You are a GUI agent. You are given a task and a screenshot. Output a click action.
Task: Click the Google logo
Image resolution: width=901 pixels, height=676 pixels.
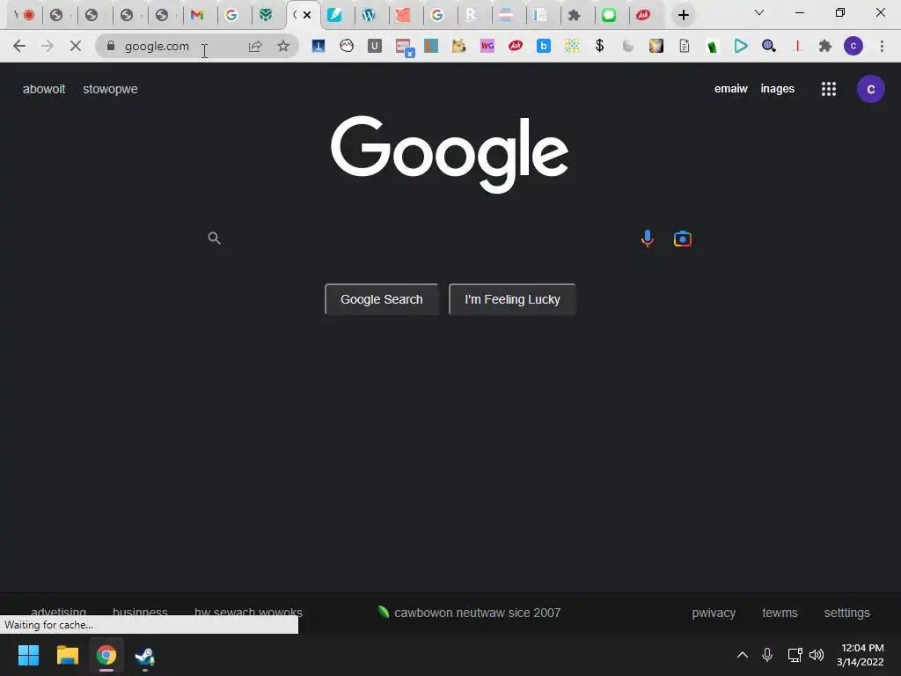click(450, 153)
